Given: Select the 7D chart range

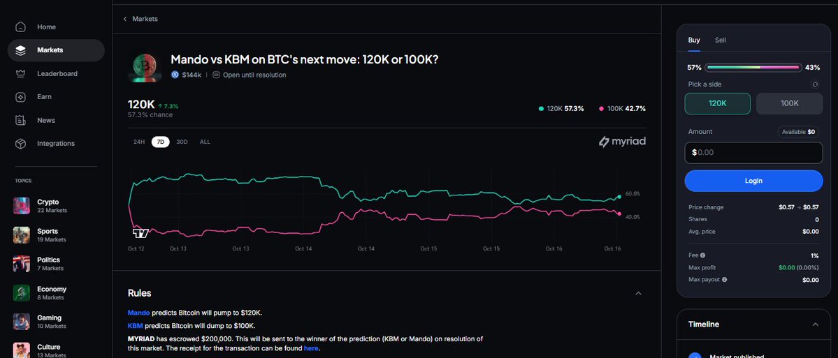Looking at the screenshot, I should pos(160,142).
